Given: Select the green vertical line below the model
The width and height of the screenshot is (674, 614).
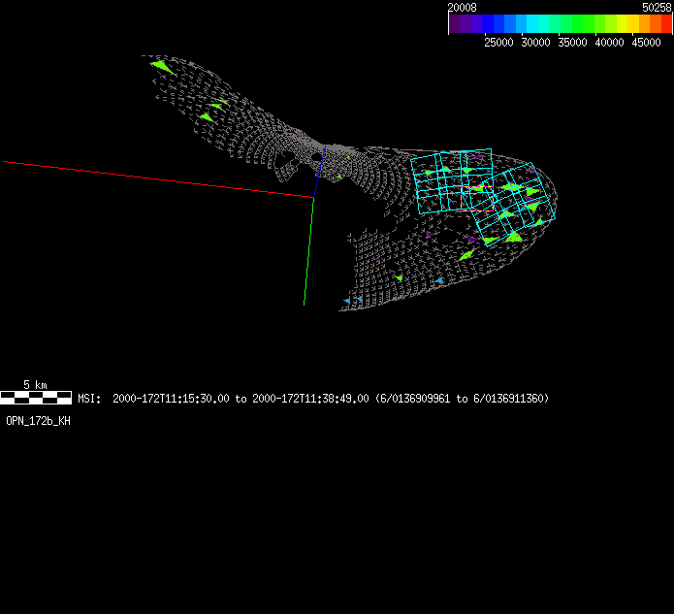Looking at the screenshot, I should pos(308,252).
